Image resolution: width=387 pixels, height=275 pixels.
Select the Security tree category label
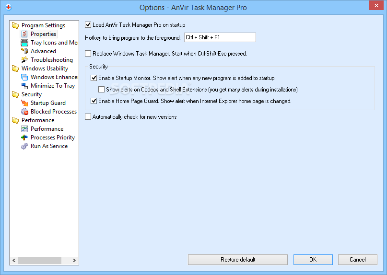(x=32, y=94)
